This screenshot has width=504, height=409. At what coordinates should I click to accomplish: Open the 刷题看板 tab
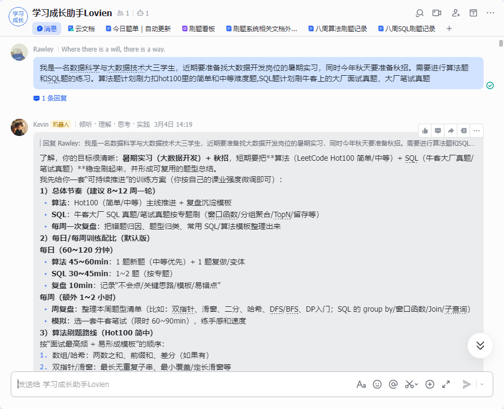coord(198,29)
